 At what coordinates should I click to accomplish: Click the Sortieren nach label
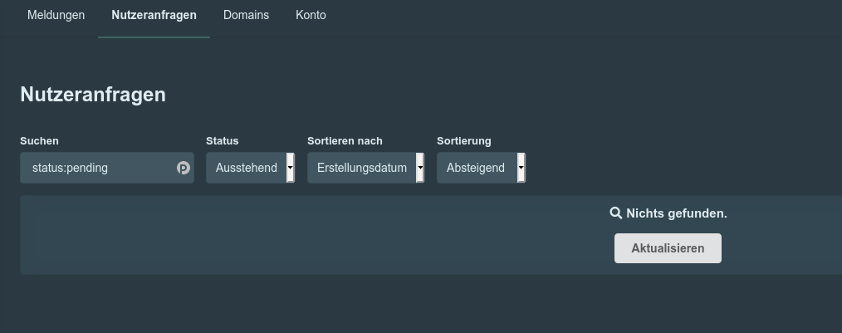pyautogui.click(x=345, y=140)
